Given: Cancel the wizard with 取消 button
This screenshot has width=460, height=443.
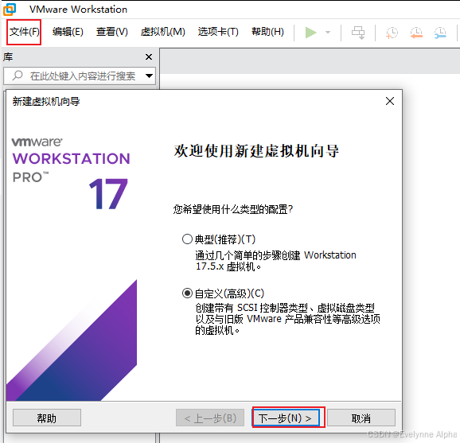Looking at the screenshot, I should pos(361,418).
